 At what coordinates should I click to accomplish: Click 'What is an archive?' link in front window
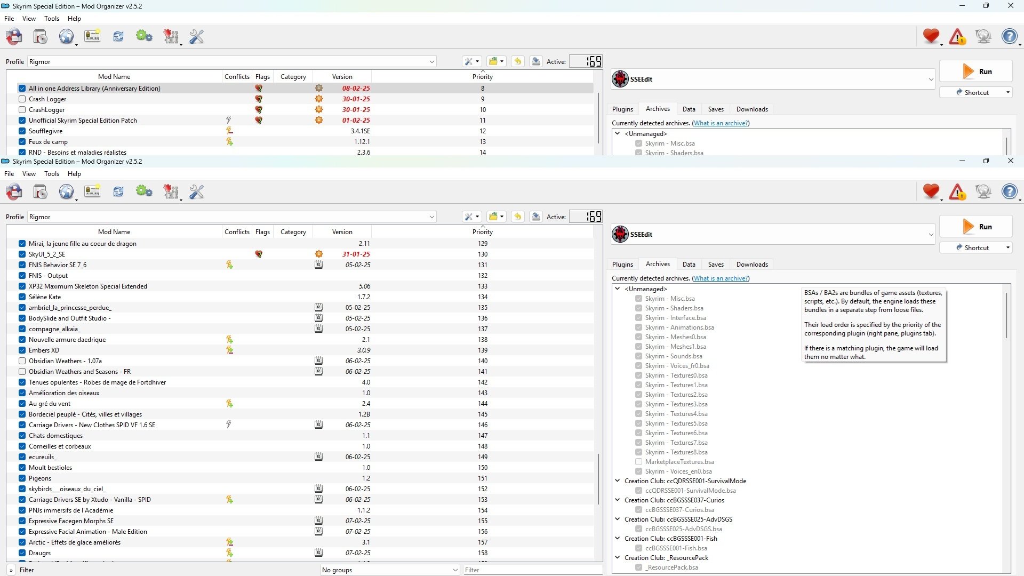click(721, 278)
